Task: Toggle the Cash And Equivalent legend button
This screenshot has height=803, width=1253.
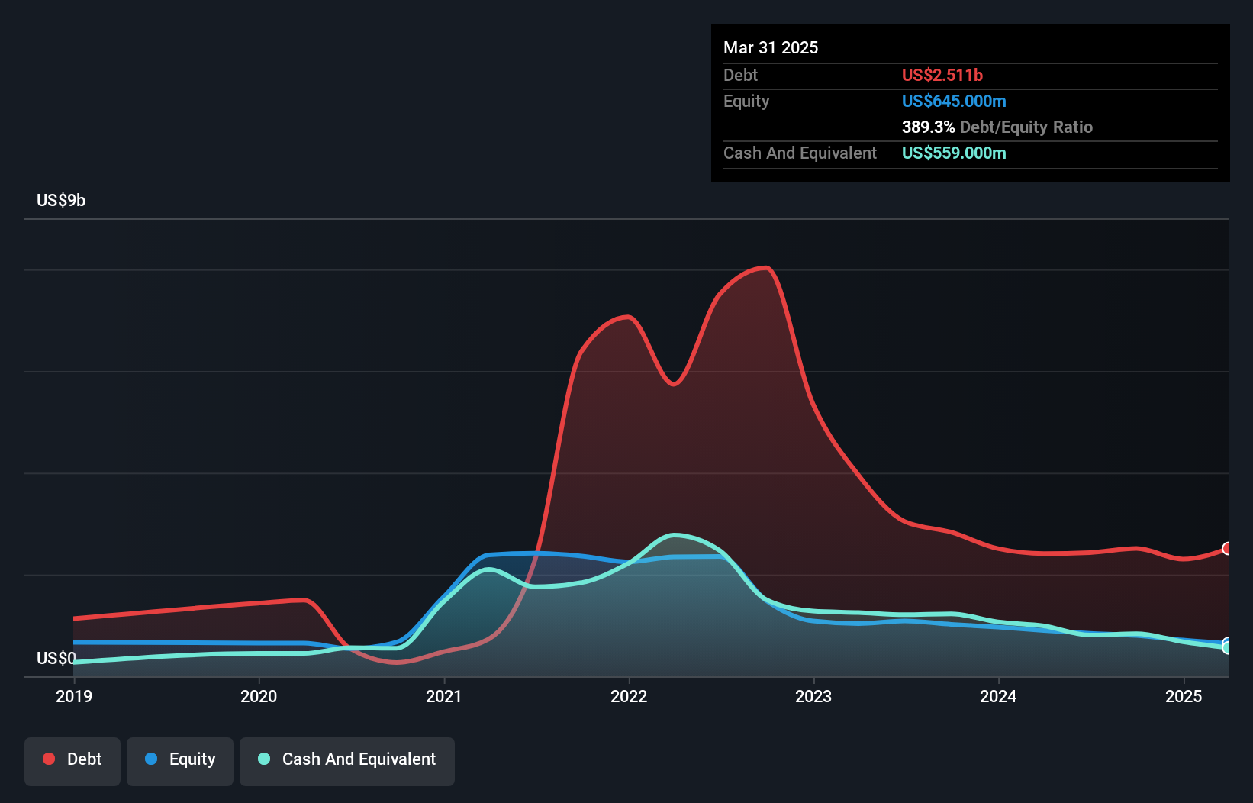Action: coord(347,761)
